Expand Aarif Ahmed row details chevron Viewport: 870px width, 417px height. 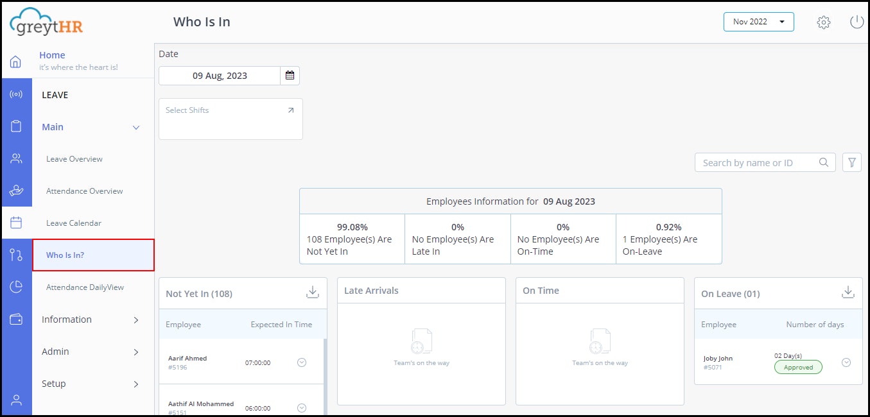pos(302,362)
